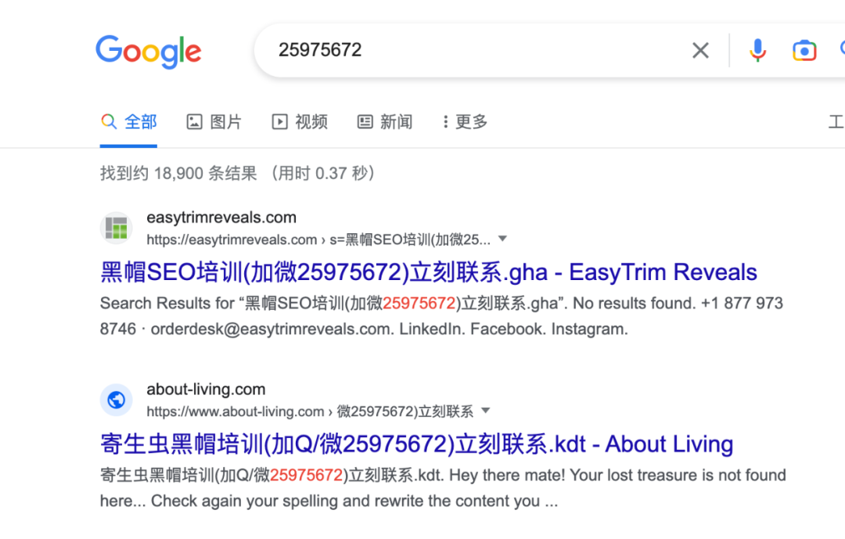Expand options arrow next to about-living URL
Viewport: 845px width, 539px height.
point(486,411)
